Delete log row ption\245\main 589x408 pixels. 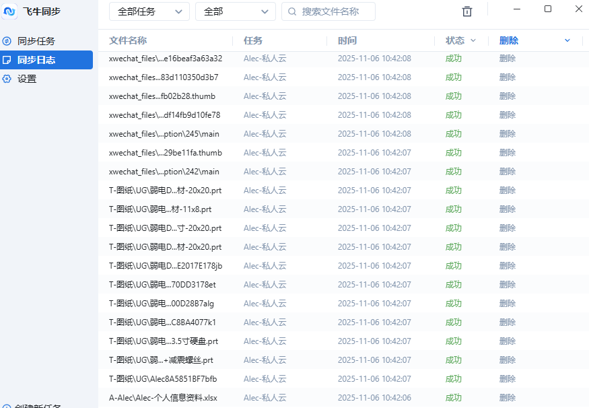(x=507, y=134)
